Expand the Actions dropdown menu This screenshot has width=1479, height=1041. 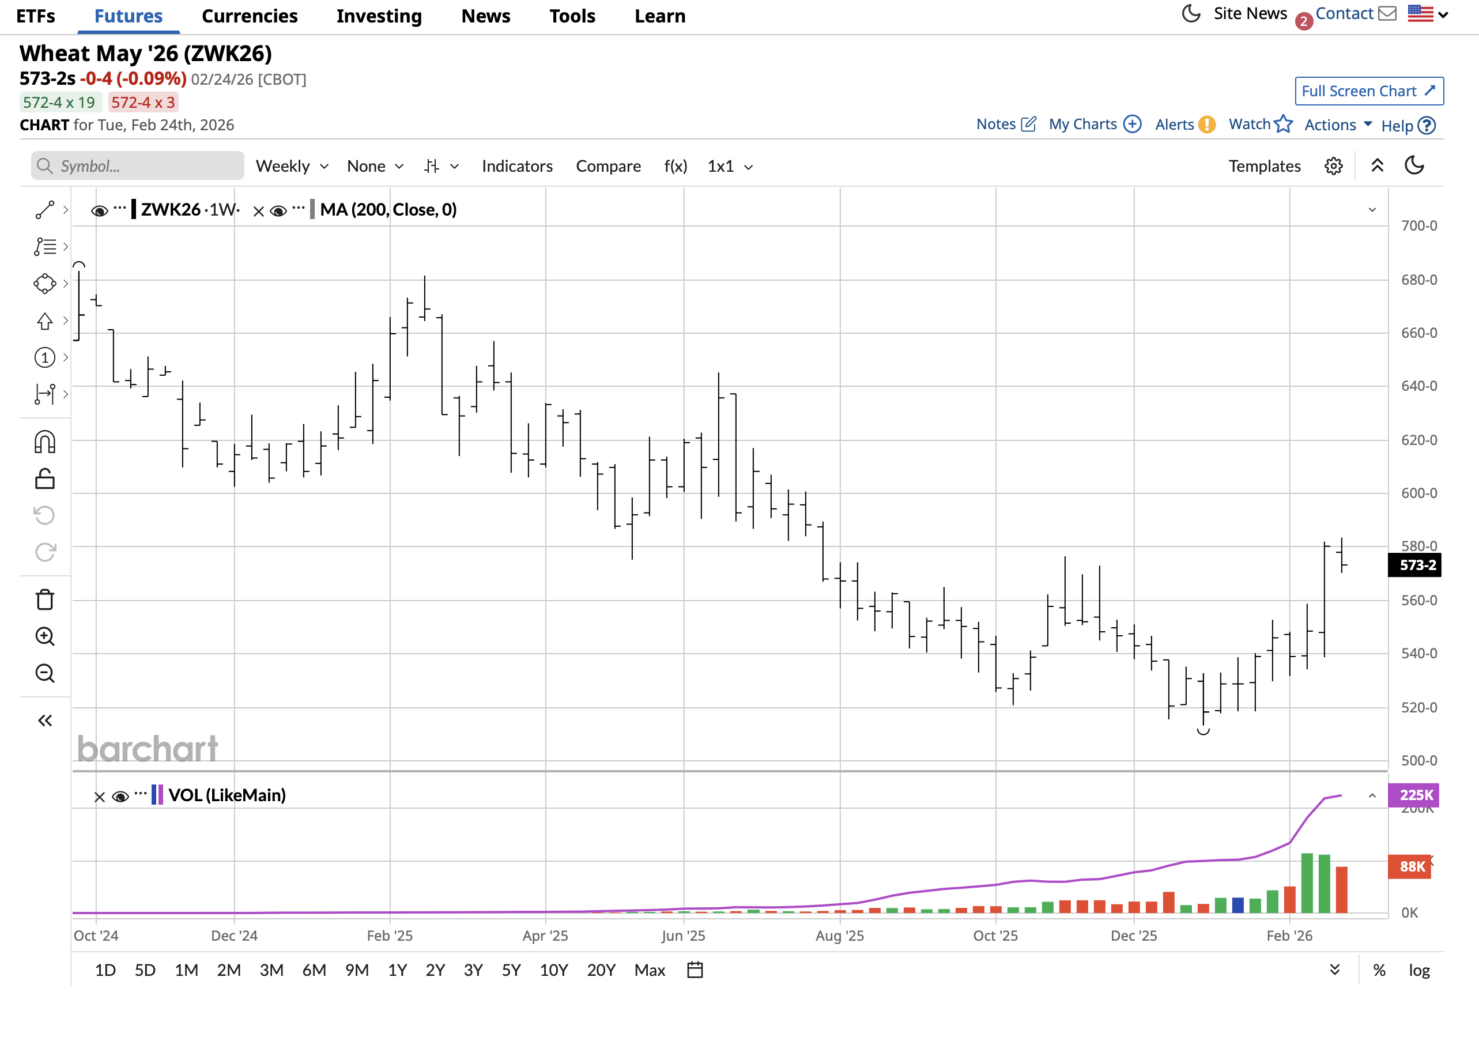coord(1338,125)
